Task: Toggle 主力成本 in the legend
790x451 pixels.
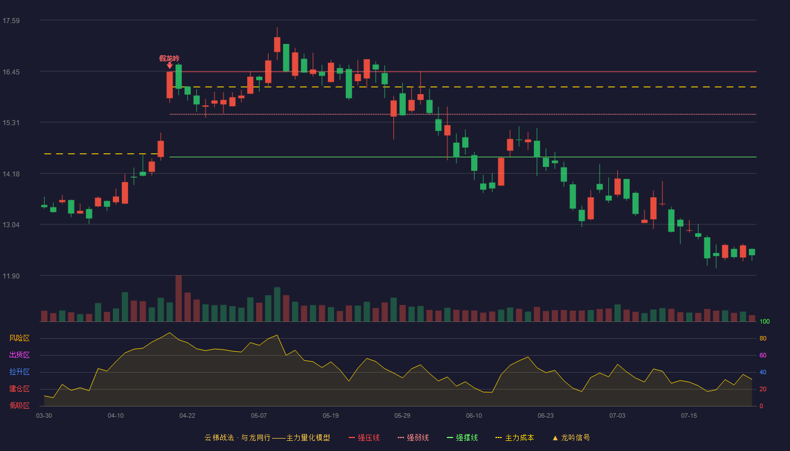Action: 515,437
